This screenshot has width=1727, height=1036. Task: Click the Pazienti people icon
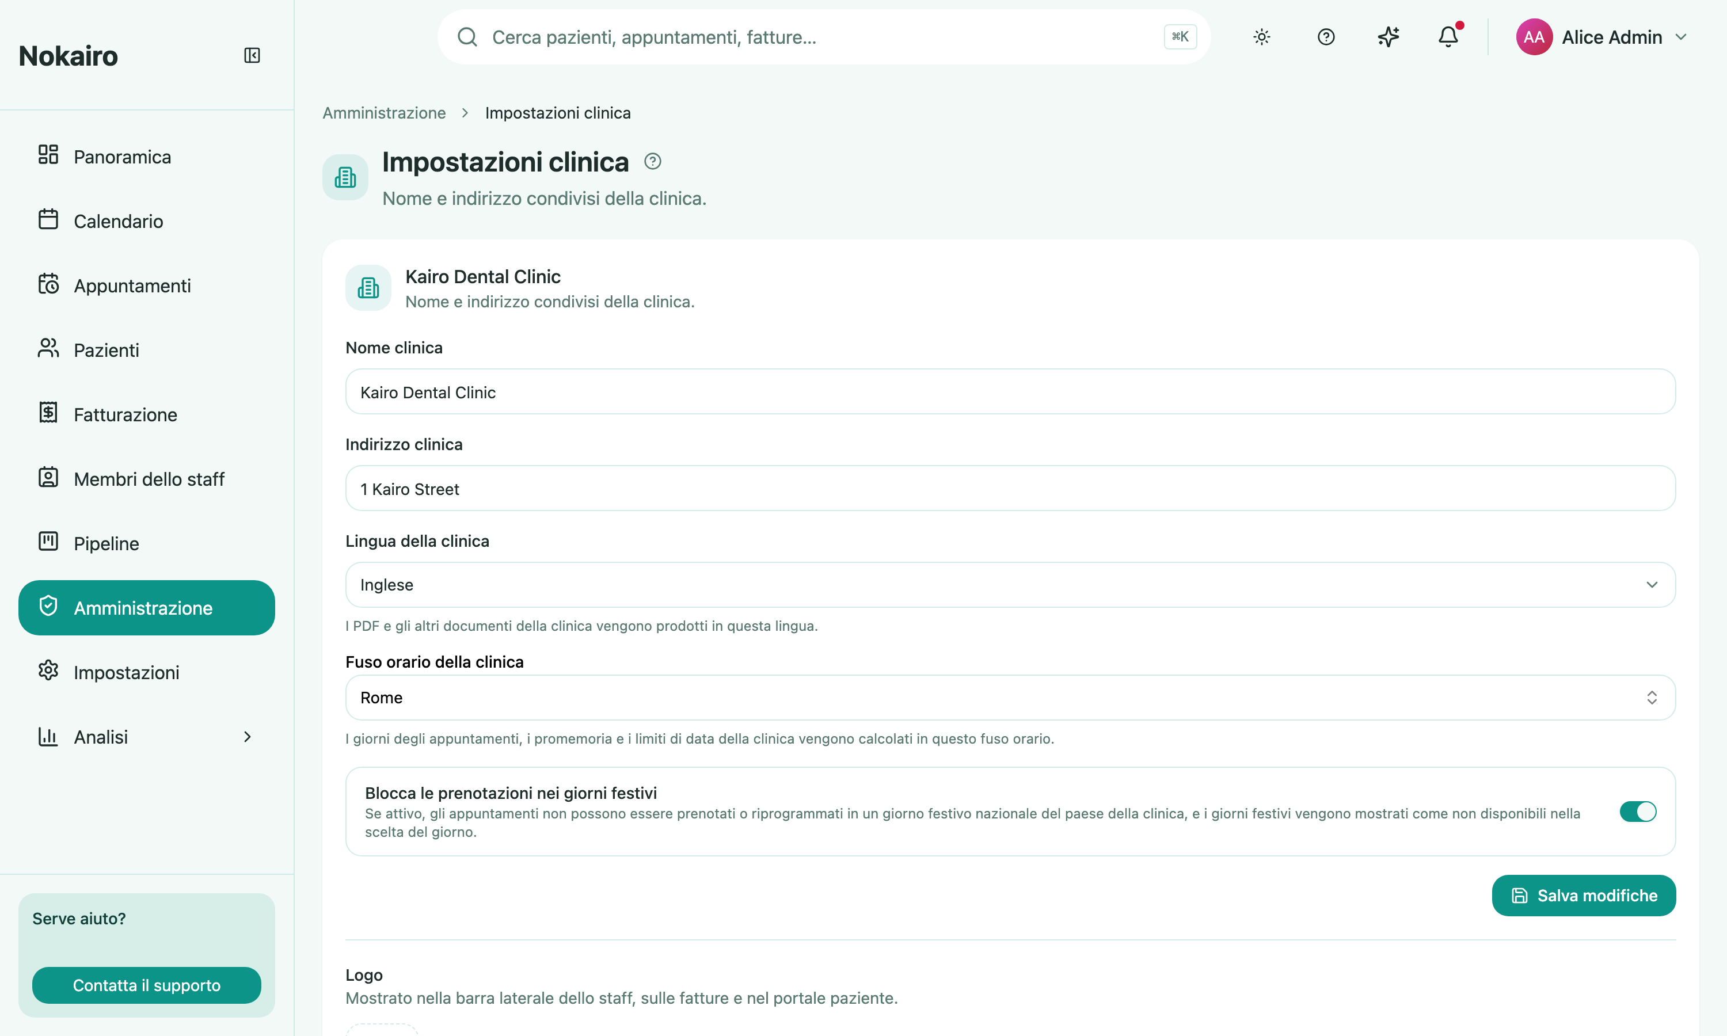[x=48, y=348]
